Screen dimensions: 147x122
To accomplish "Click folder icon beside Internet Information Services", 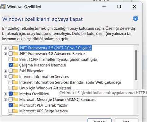I will [x=16, y=77].
